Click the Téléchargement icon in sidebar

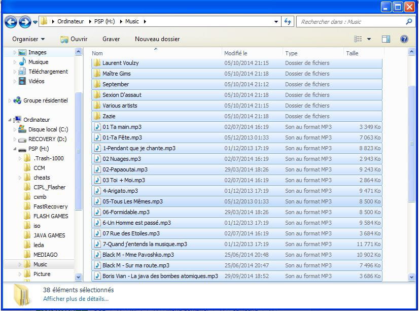pos(22,72)
